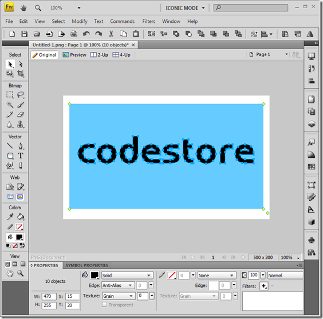Image resolution: width=323 pixels, height=319 pixels.
Task: Select the Rubber Stamp tool
Action: (21, 125)
